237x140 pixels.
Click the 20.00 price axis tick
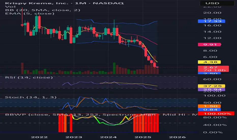pos(212,13)
